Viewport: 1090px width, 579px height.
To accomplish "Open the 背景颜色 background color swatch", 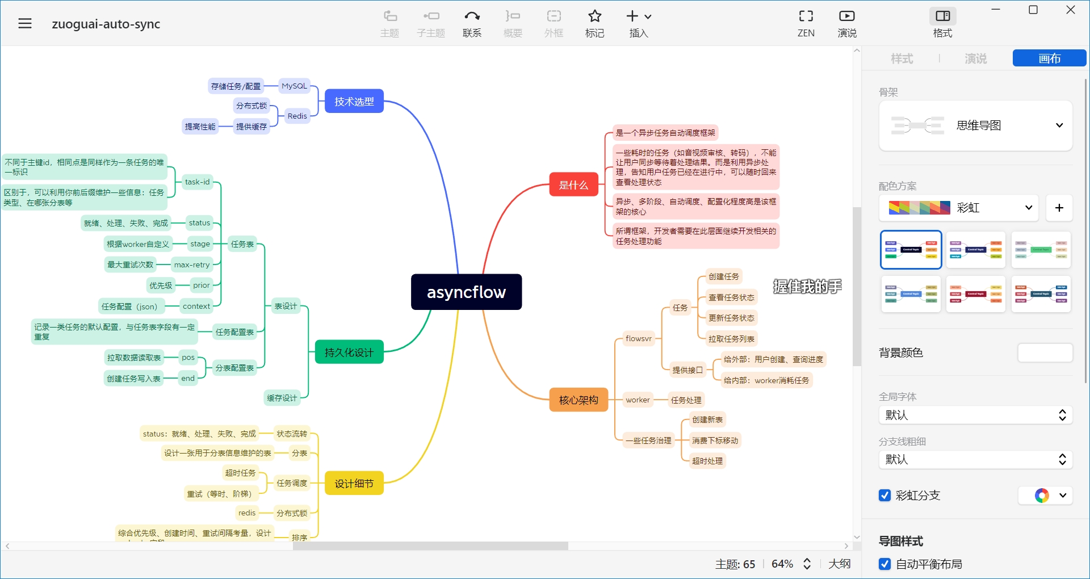I will (1045, 353).
